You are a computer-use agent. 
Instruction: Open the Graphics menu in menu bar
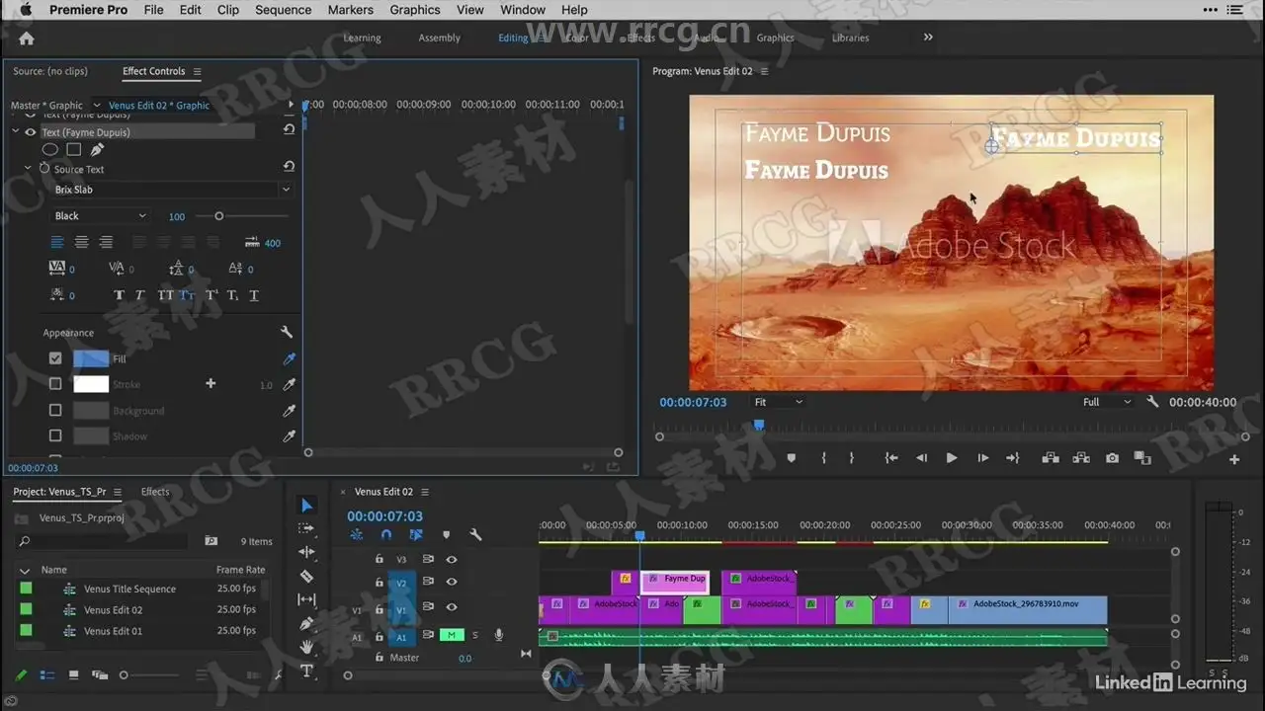[x=415, y=10]
